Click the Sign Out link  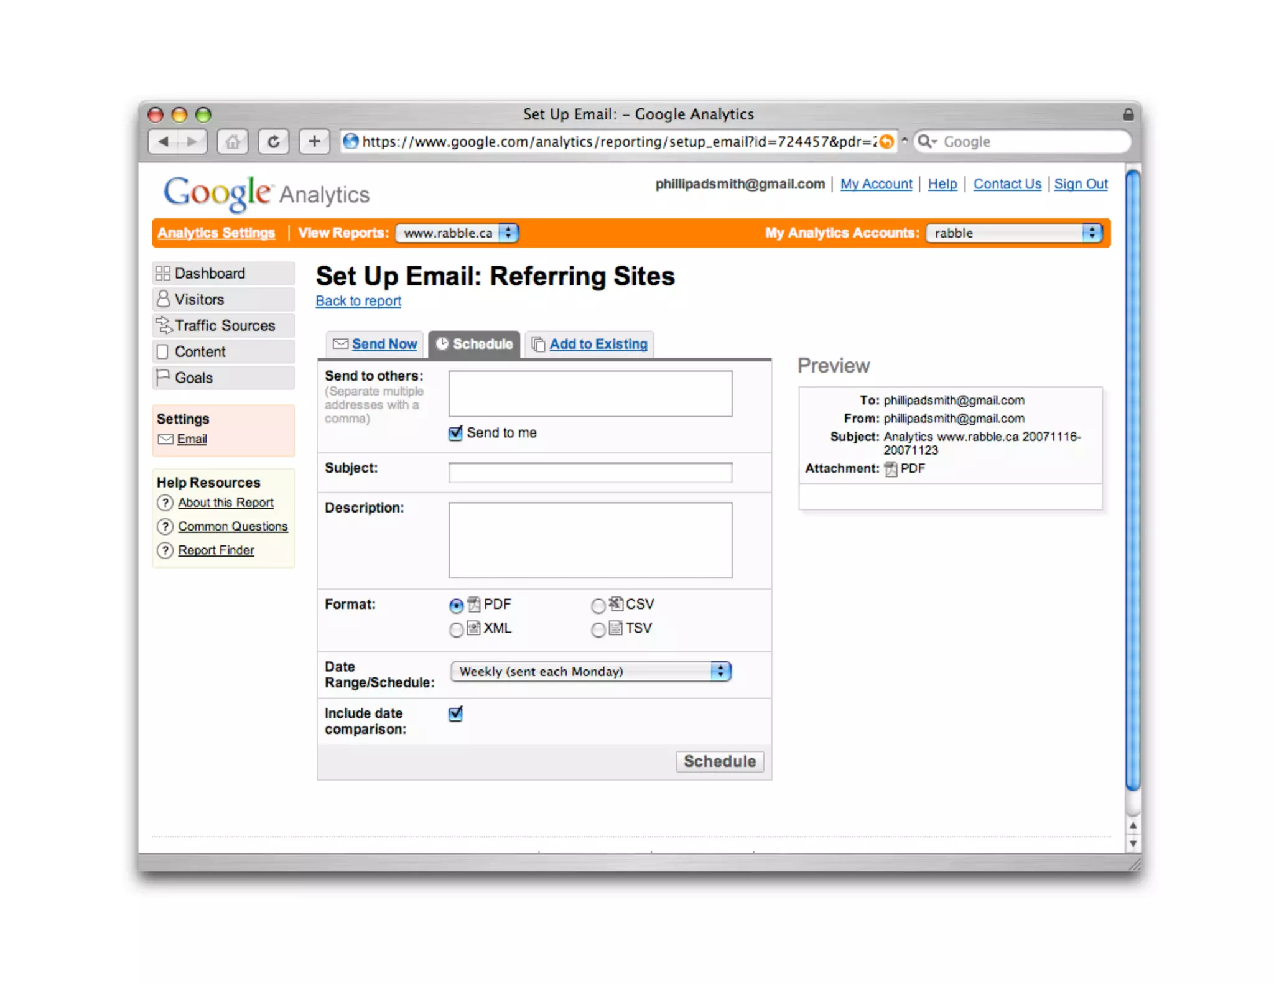pyautogui.click(x=1081, y=184)
